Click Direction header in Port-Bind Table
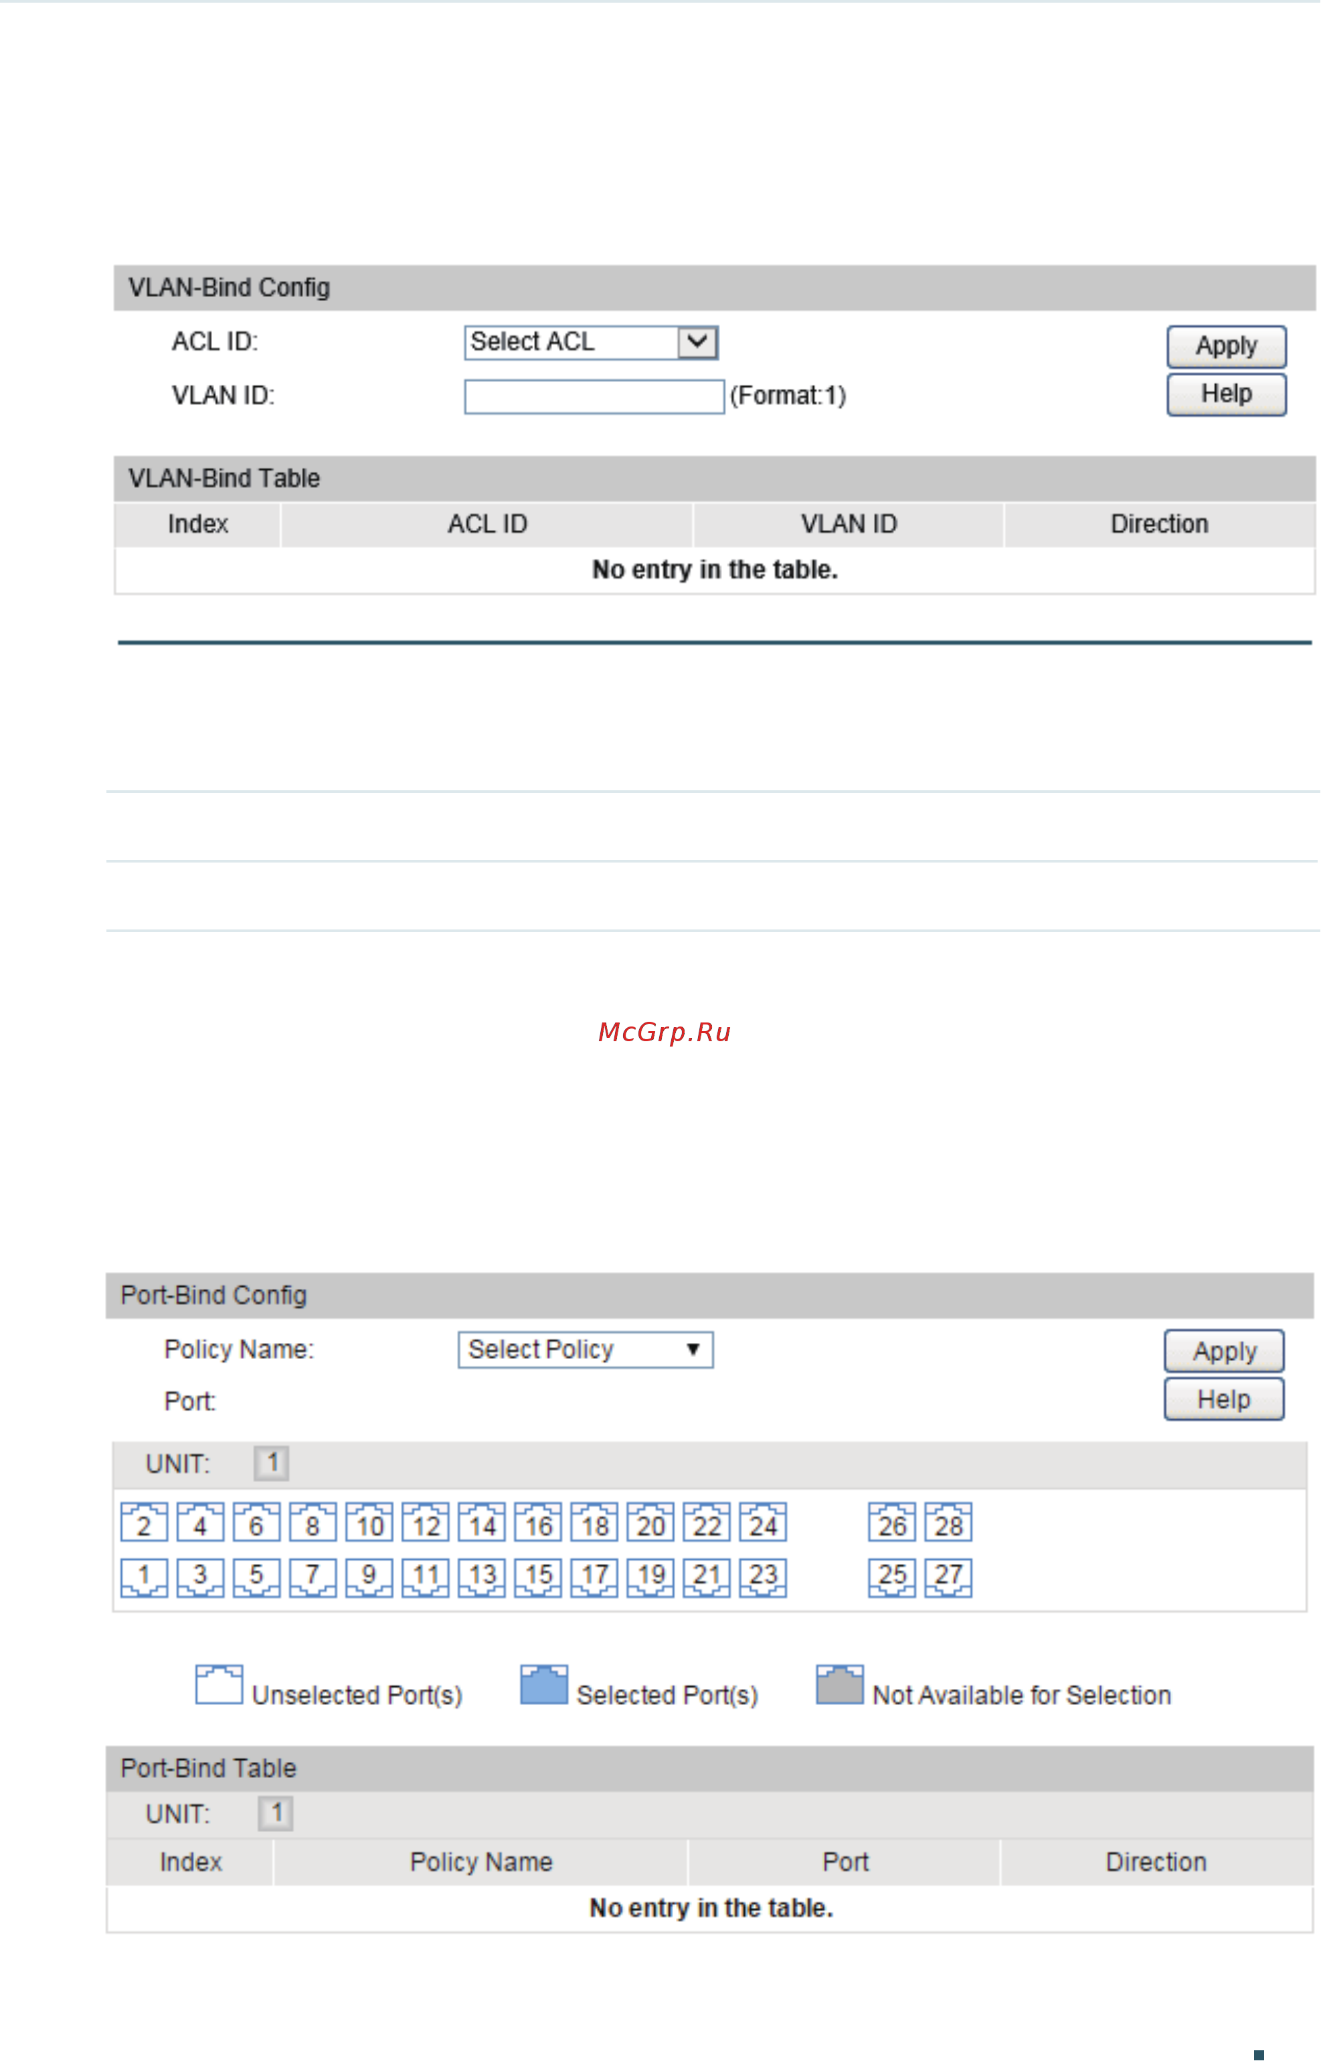The image size is (1321, 2063). click(x=1156, y=1862)
